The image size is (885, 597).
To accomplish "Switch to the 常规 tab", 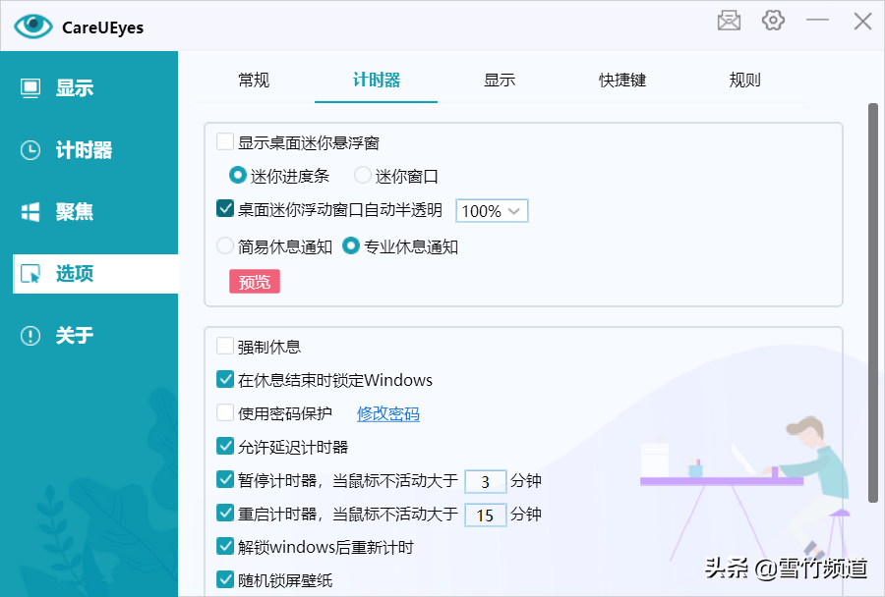I will pyautogui.click(x=254, y=81).
